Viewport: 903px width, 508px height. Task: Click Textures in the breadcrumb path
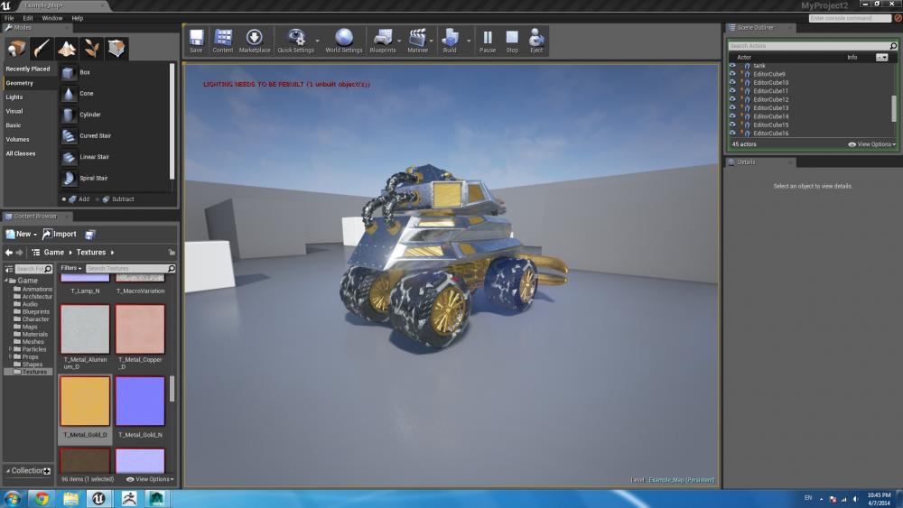point(91,253)
